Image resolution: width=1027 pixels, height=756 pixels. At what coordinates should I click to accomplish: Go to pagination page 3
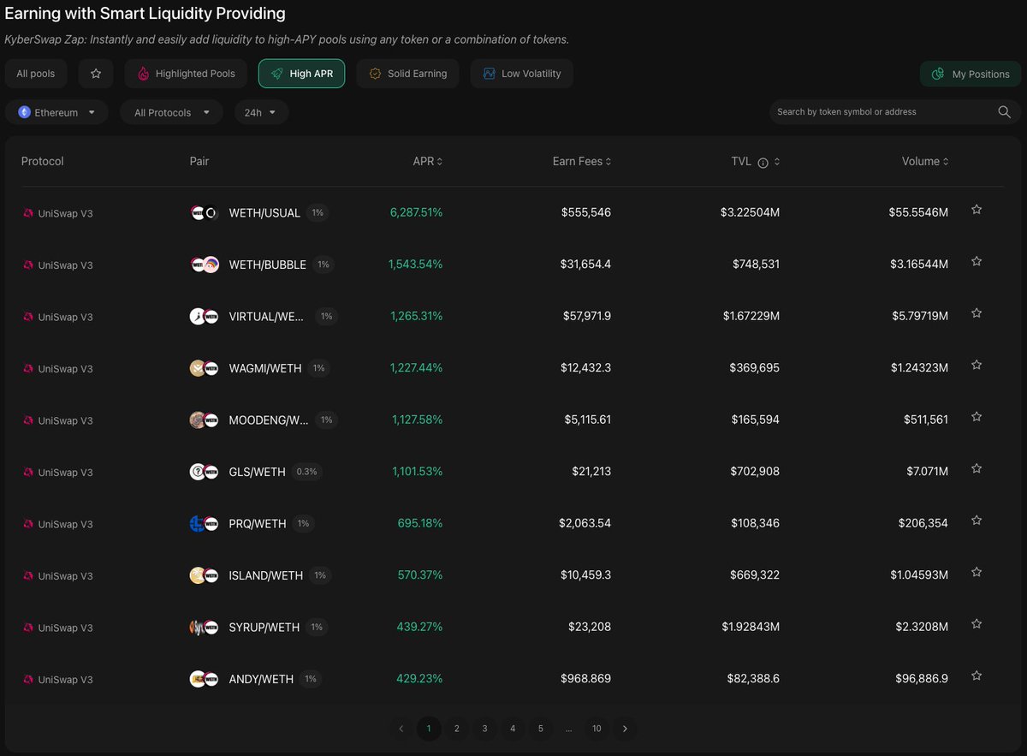484,729
